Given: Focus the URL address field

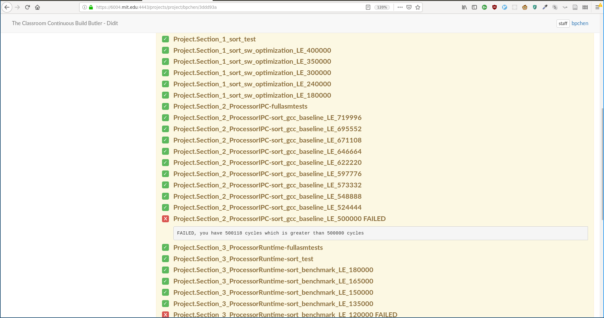Looking at the screenshot, I should click(x=220, y=7).
